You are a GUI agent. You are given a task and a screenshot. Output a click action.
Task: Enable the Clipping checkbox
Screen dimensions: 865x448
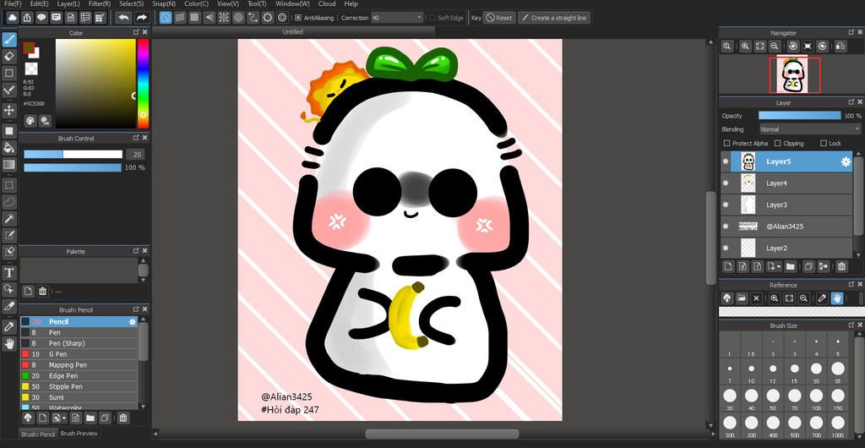[778, 144]
